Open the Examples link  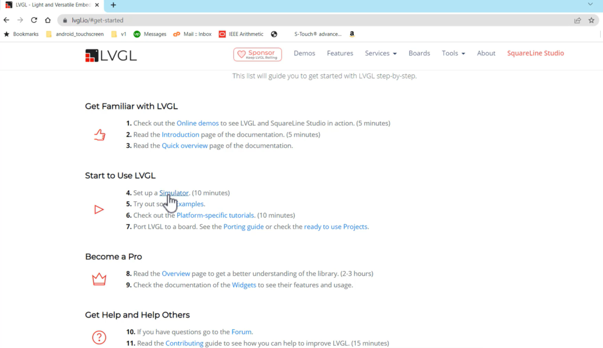pos(191,204)
